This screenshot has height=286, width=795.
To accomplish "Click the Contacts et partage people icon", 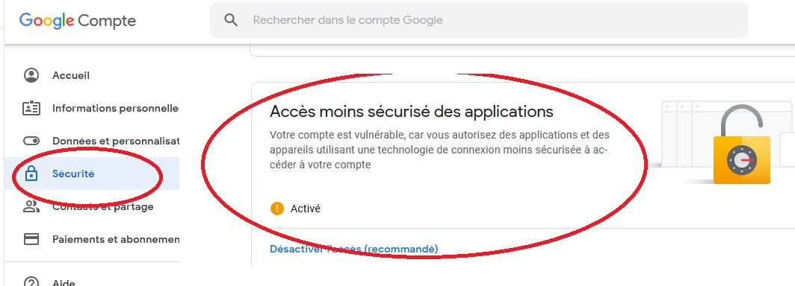I will [x=31, y=206].
